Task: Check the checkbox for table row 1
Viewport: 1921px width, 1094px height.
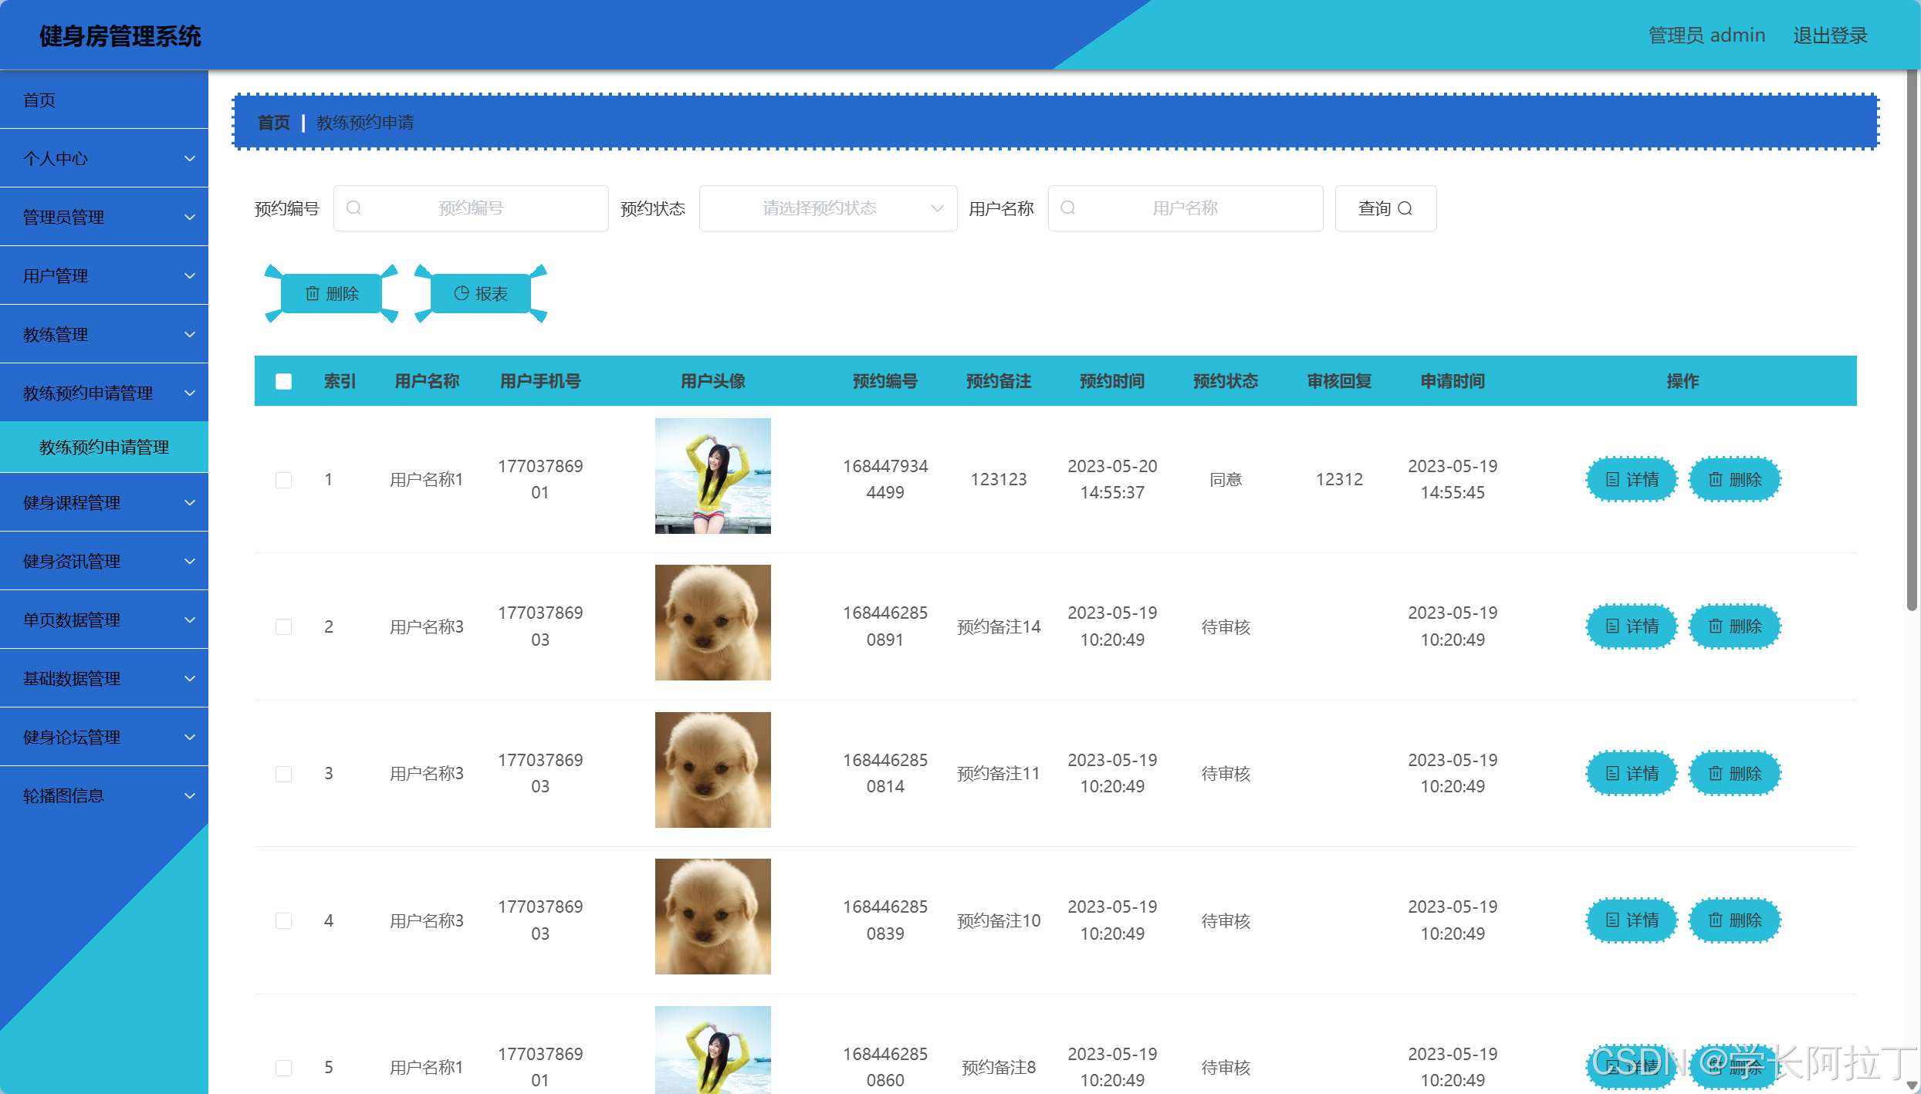Action: click(283, 479)
